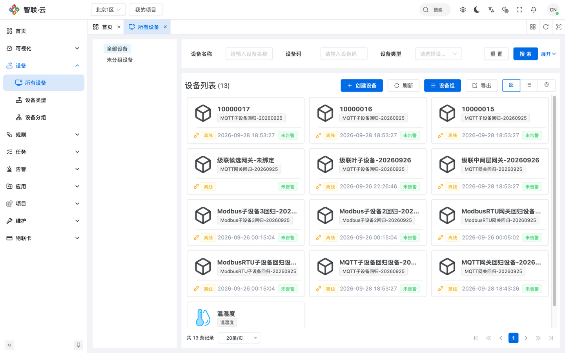Screen dimensions: 565x353
Task: Enter fullscreen mode via header icon
Action: [x=519, y=10]
